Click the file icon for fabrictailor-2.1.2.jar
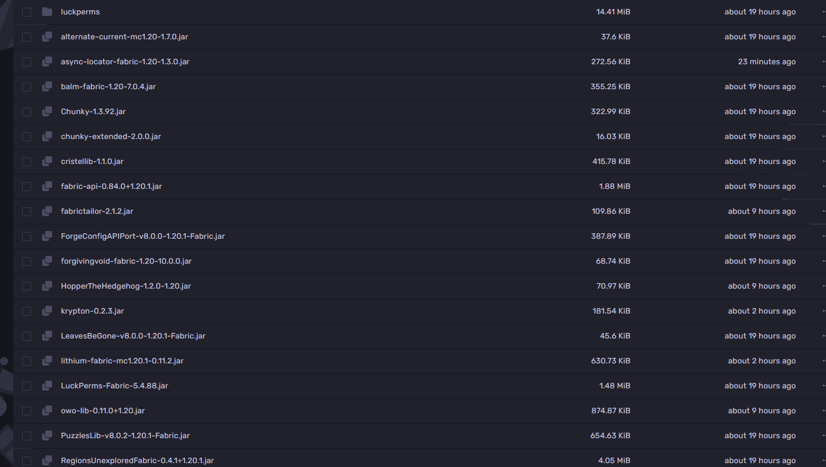 (47, 211)
